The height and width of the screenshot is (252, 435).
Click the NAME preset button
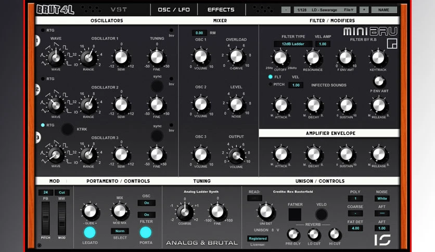coord(383,10)
